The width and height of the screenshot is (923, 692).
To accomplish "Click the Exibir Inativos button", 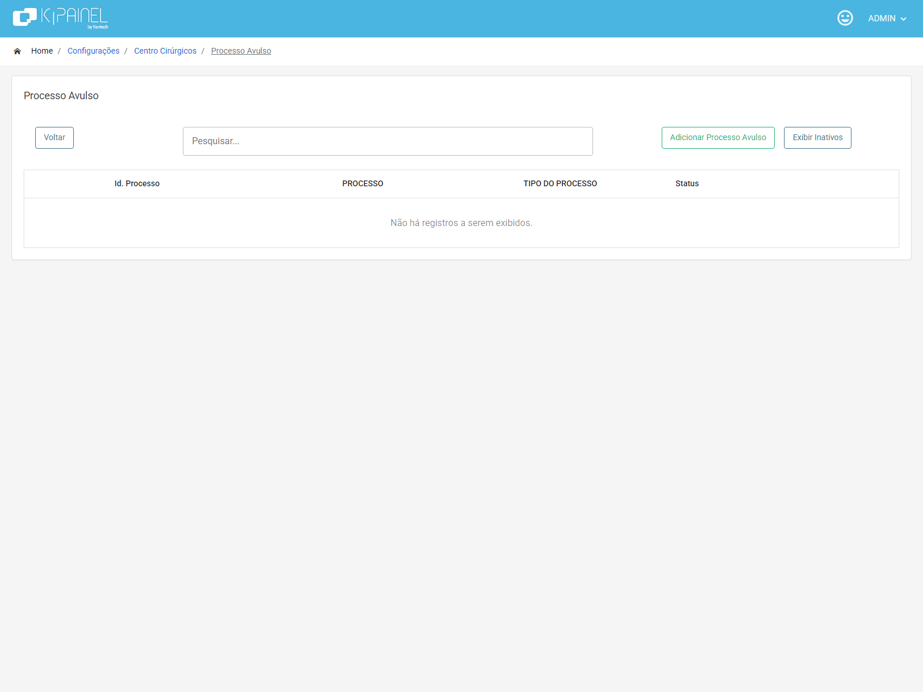I will pyautogui.click(x=817, y=138).
